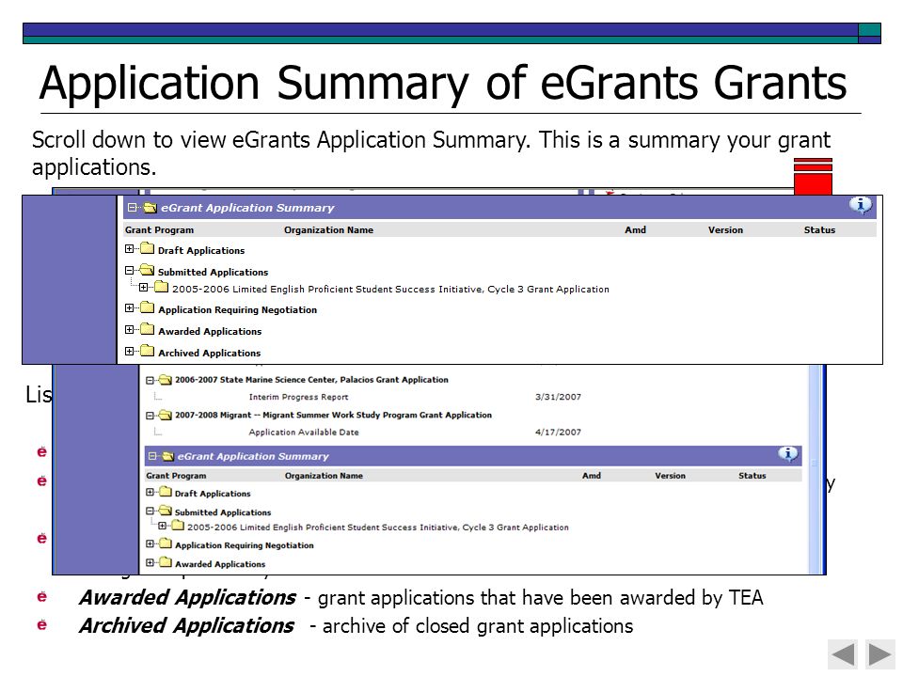Click the Interim Progress Report row
903x677 pixels.
[298, 397]
